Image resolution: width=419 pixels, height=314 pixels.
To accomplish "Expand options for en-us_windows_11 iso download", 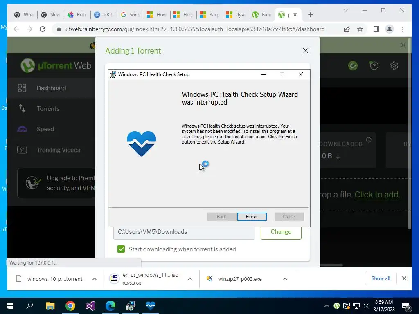I will 190,279.
